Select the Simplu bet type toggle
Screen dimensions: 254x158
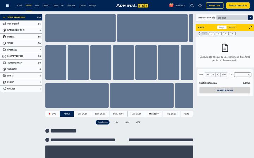tap(222, 27)
